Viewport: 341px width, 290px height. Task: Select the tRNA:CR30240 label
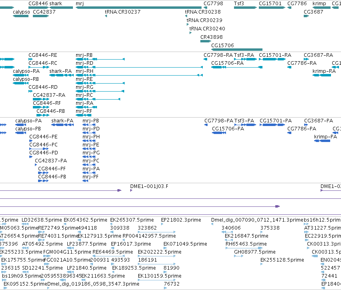point(207,29)
